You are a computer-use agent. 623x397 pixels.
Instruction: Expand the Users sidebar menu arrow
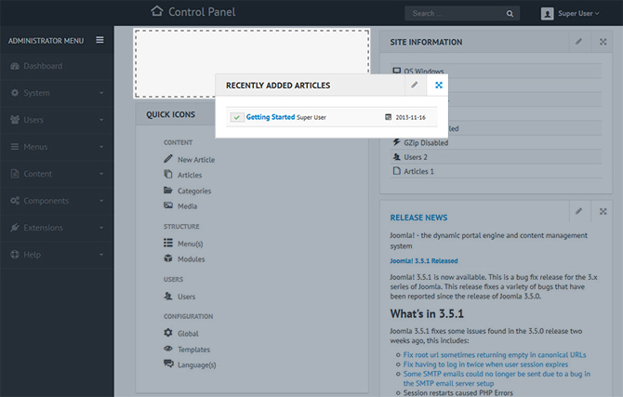[101, 120]
